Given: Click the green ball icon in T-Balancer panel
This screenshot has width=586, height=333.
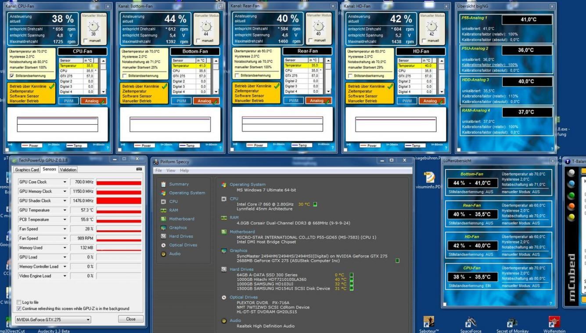Looking at the screenshot, I should [571, 196].
